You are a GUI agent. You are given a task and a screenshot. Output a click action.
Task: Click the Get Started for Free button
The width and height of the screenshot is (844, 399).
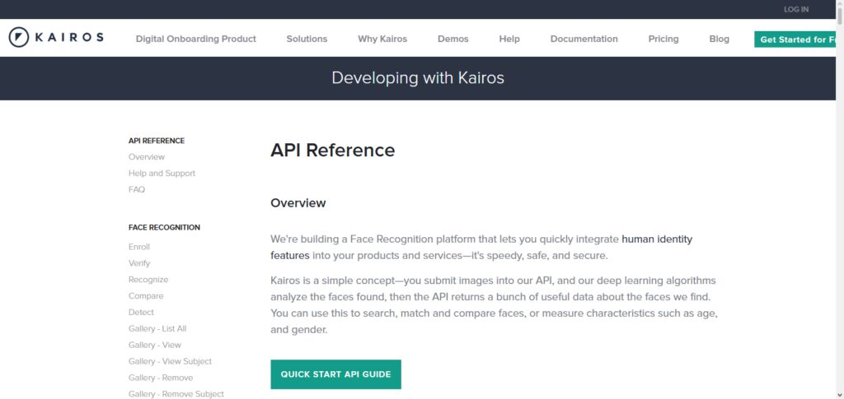[795, 39]
